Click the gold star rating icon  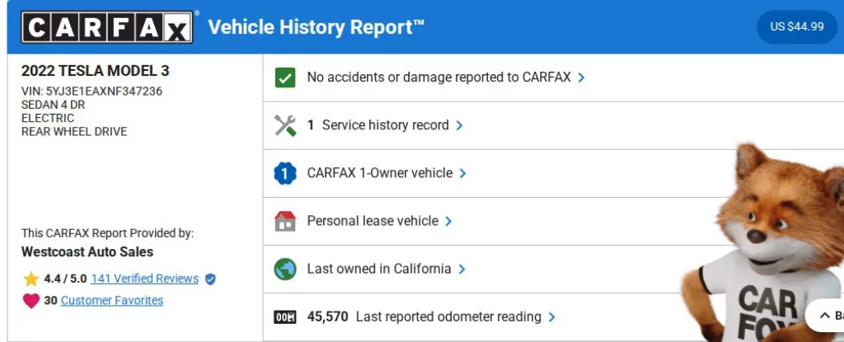click(x=31, y=279)
